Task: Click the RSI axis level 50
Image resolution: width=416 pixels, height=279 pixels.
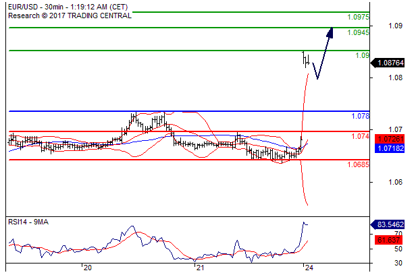Action: coord(398,249)
